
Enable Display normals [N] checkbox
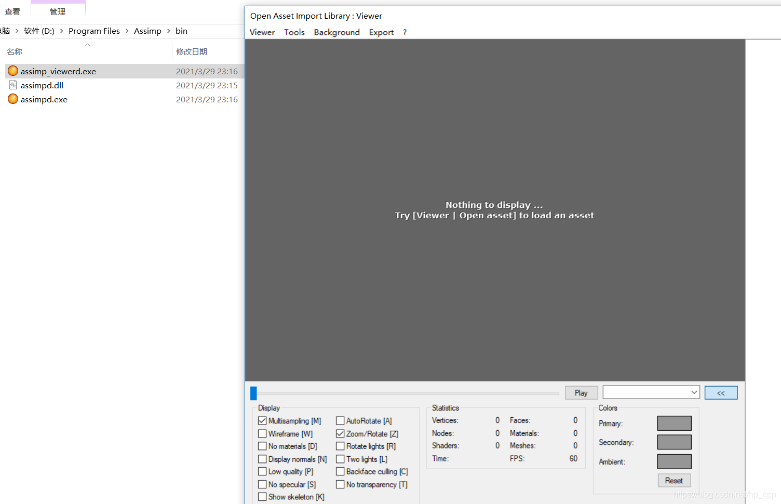point(262,459)
